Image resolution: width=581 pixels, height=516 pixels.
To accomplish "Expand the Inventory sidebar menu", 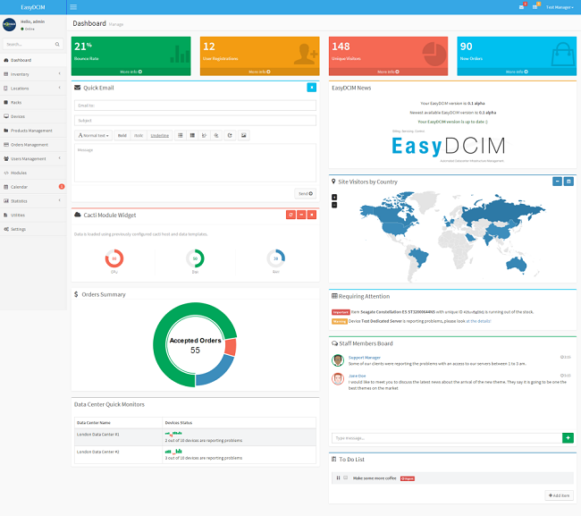I will pos(33,74).
